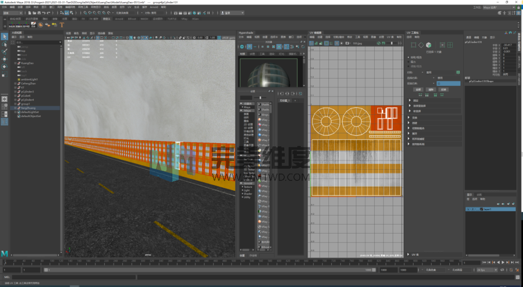Click the orange T text shelf icon
This screenshot has height=287, width=523.
point(62,25)
